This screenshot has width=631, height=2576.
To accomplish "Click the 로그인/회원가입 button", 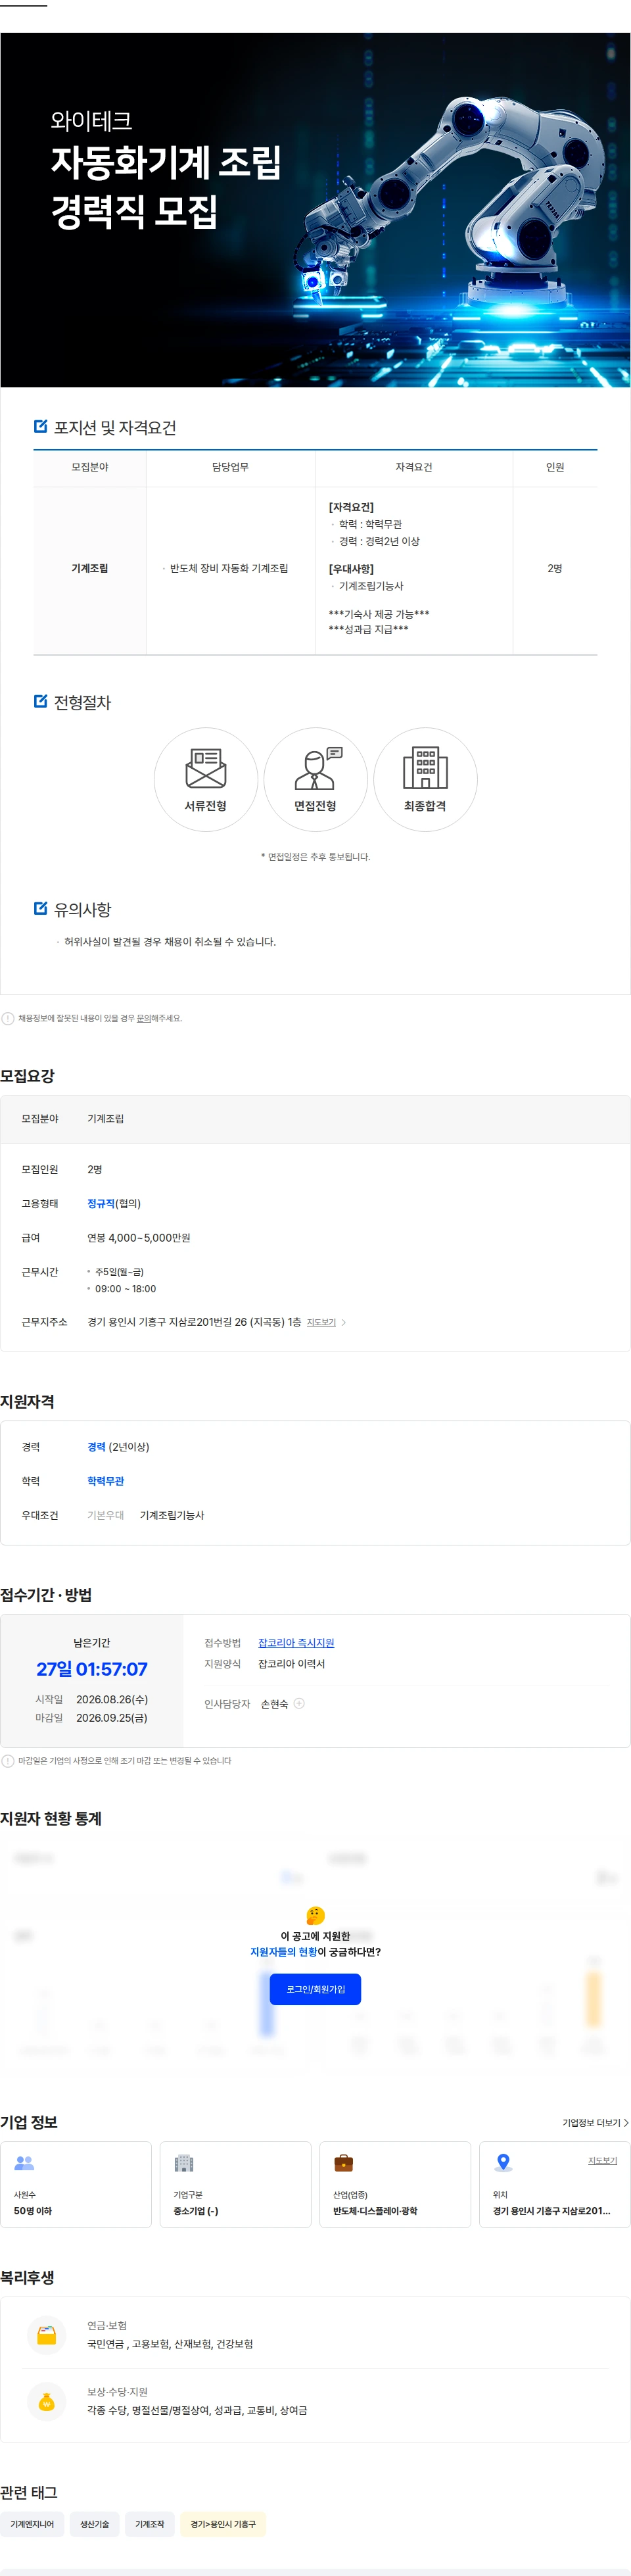I will (315, 1989).
